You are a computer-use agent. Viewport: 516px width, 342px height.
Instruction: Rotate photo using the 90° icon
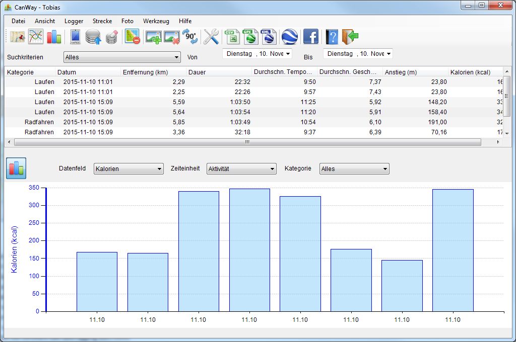pyautogui.click(x=189, y=37)
